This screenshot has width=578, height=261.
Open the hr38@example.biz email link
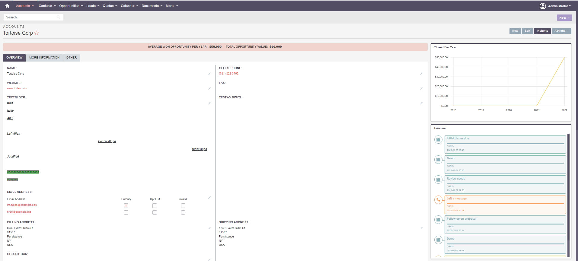tap(19, 212)
